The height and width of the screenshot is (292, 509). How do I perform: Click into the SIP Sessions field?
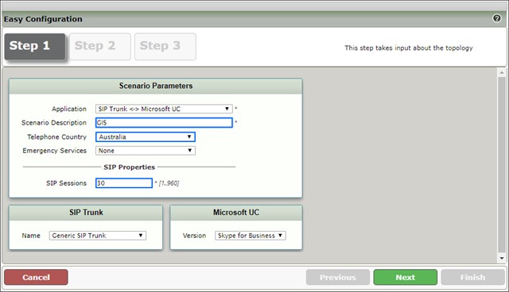pos(124,183)
